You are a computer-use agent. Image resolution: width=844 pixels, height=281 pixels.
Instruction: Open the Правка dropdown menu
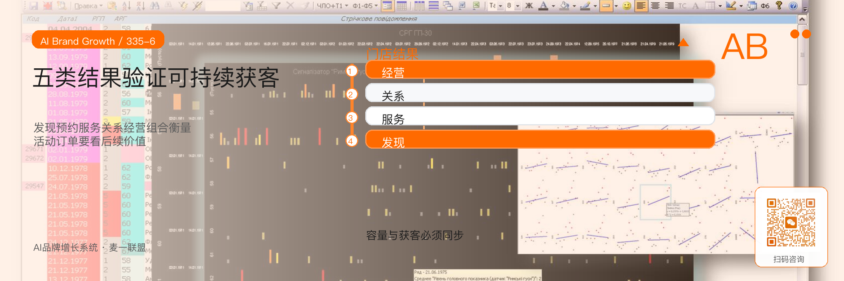(89, 6)
